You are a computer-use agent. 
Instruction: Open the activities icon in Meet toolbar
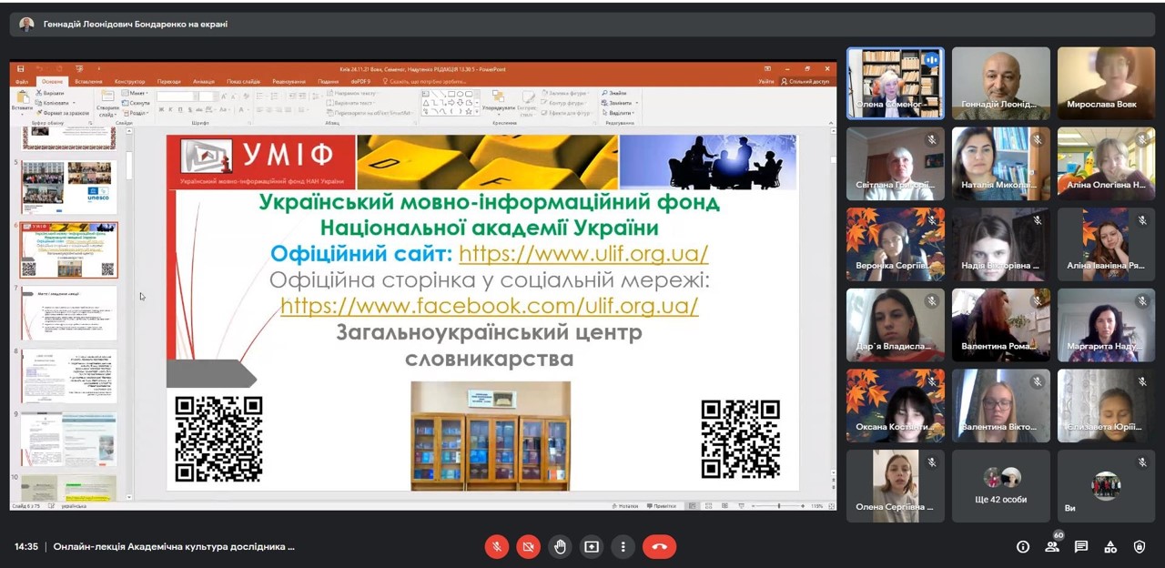click(x=1110, y=546)
